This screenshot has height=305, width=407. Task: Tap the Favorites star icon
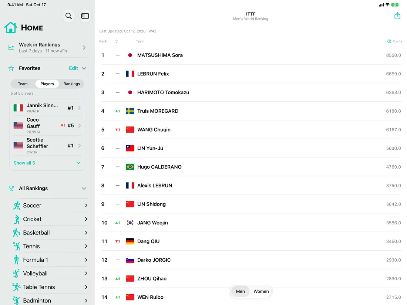(x=11, y=68)
